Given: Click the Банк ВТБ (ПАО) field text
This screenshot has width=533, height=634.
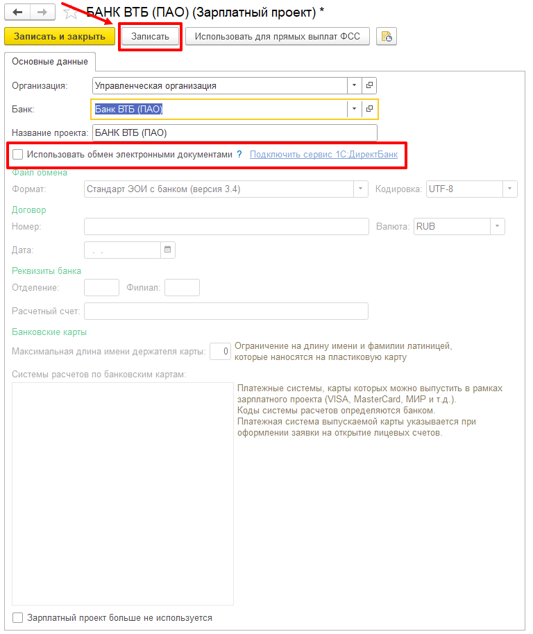Looking at the screenshot, I should pyautogui.click(x=128, y=109).
